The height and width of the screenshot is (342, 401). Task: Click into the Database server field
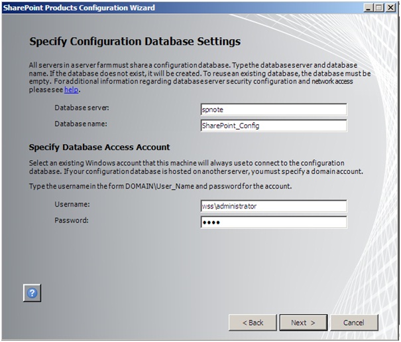(274, 110)
